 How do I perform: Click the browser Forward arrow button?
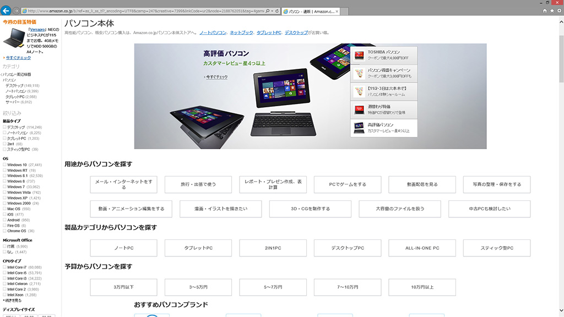[x=16, y=11]
